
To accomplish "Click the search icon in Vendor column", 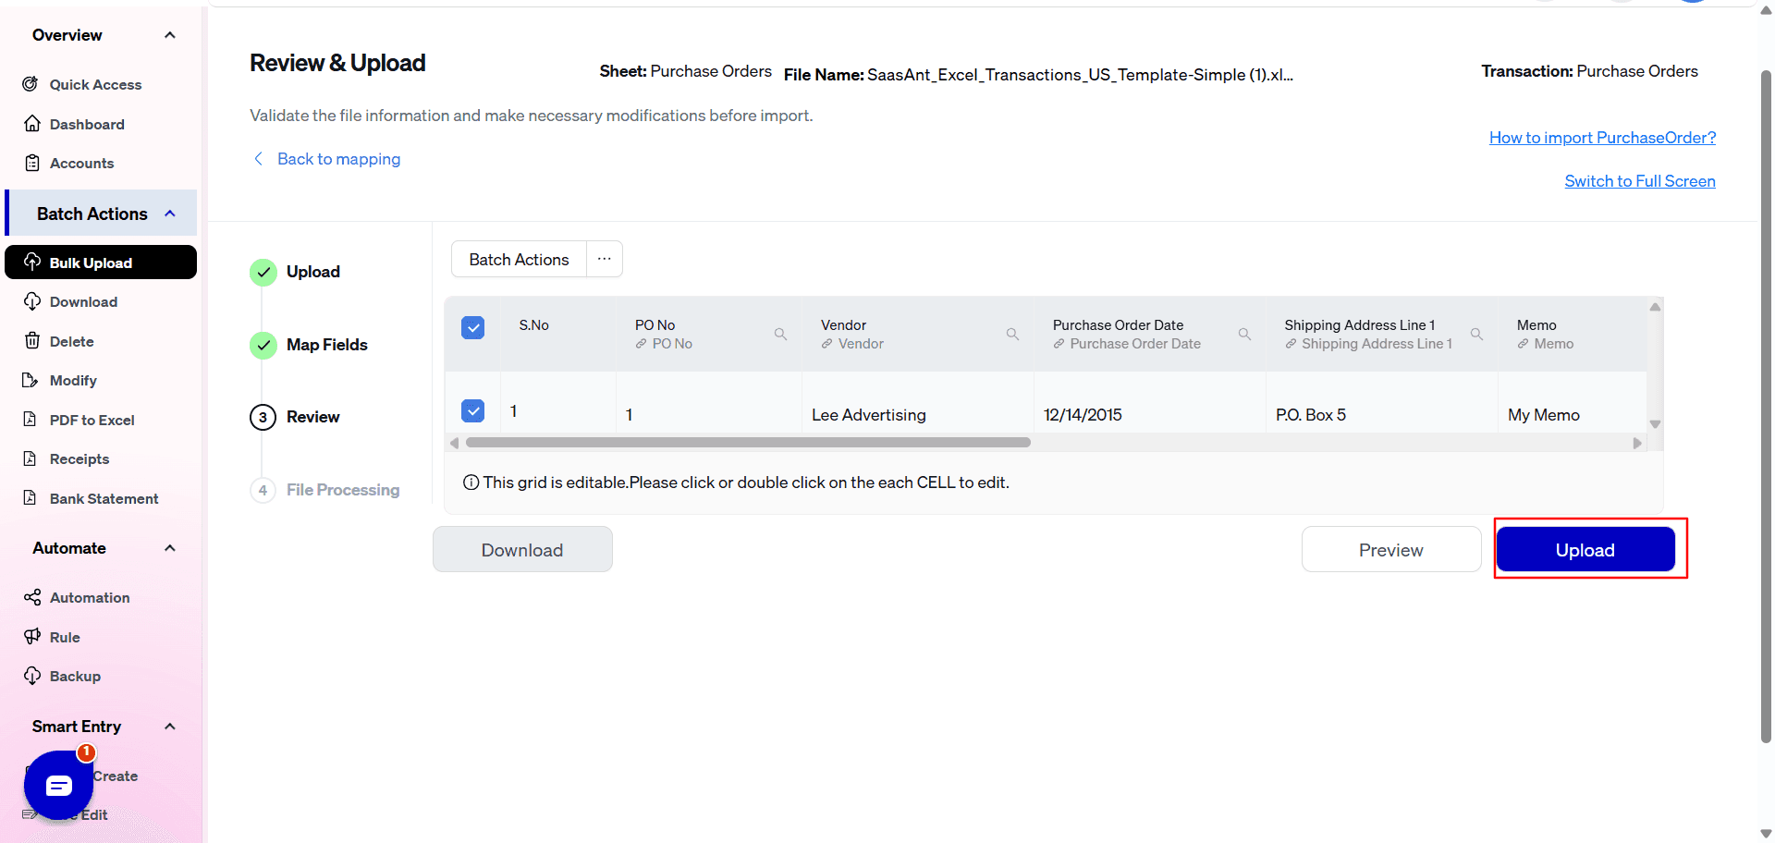I will coord(1012,334).
